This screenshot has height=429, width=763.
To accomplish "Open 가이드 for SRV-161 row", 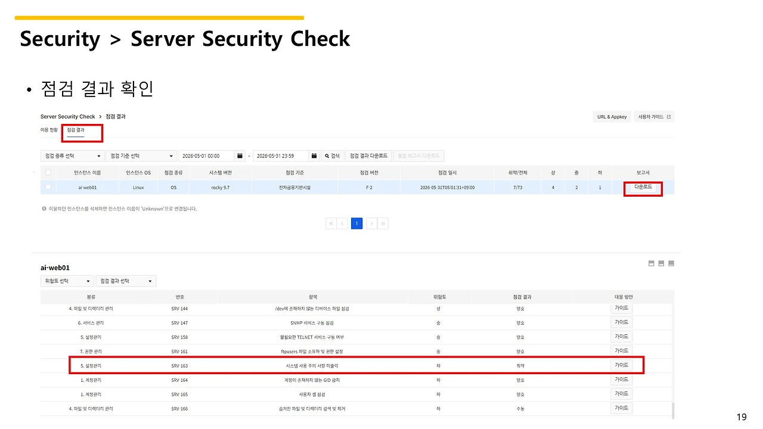I will pos(621,351).
